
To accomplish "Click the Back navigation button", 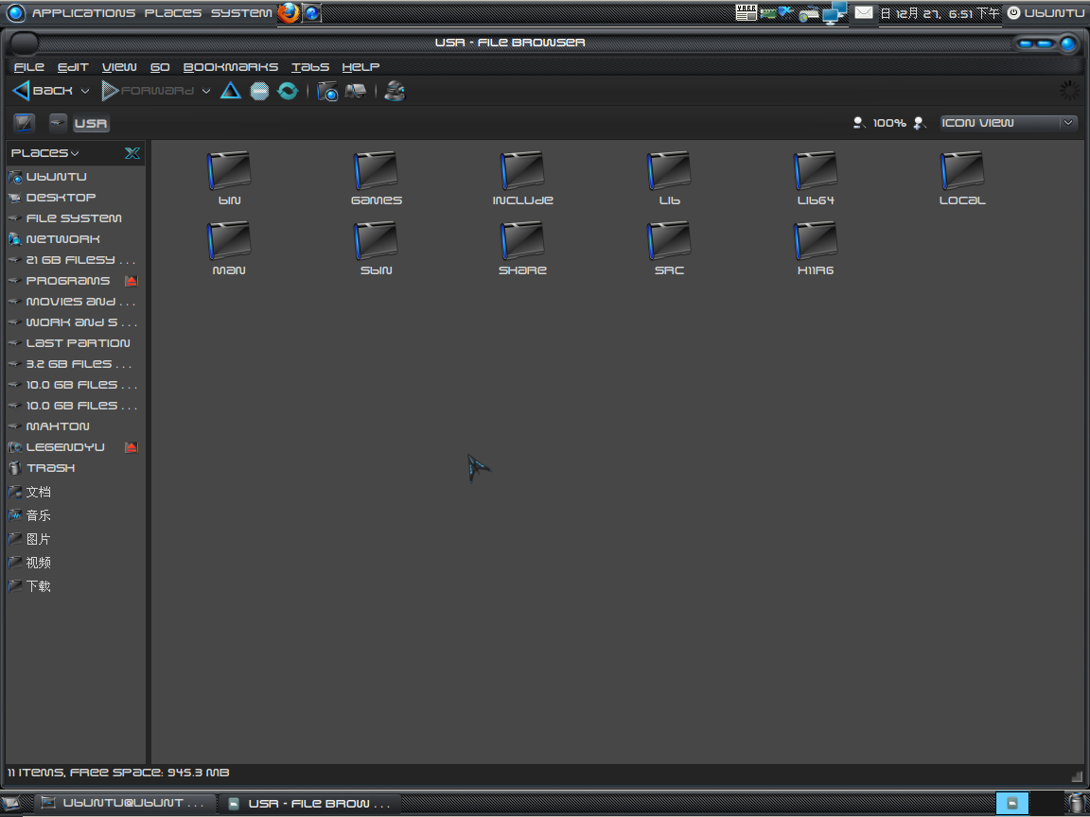I will click(x=44, y=91).
